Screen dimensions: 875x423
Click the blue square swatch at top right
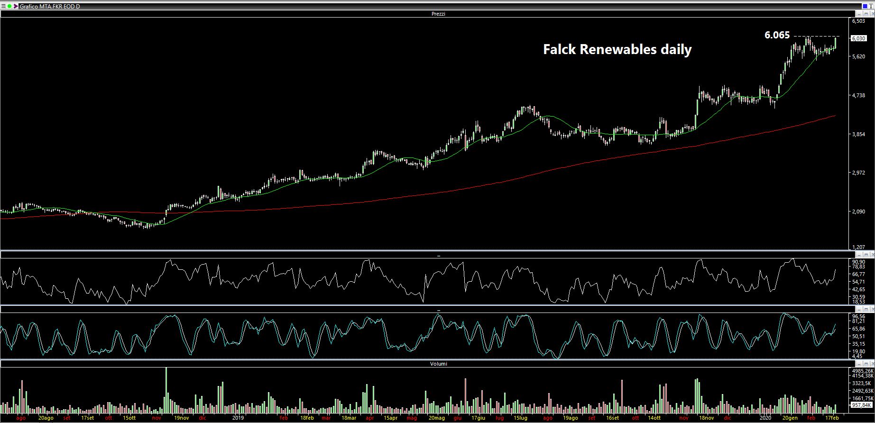pyautogui.click(x=865, y=6)
